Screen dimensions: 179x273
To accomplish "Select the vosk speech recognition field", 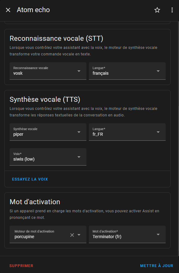I will tap(48, 71).
